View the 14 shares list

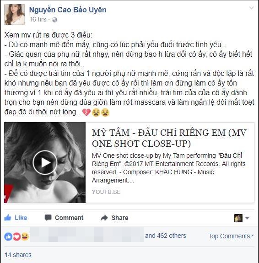tap(18, 255)
